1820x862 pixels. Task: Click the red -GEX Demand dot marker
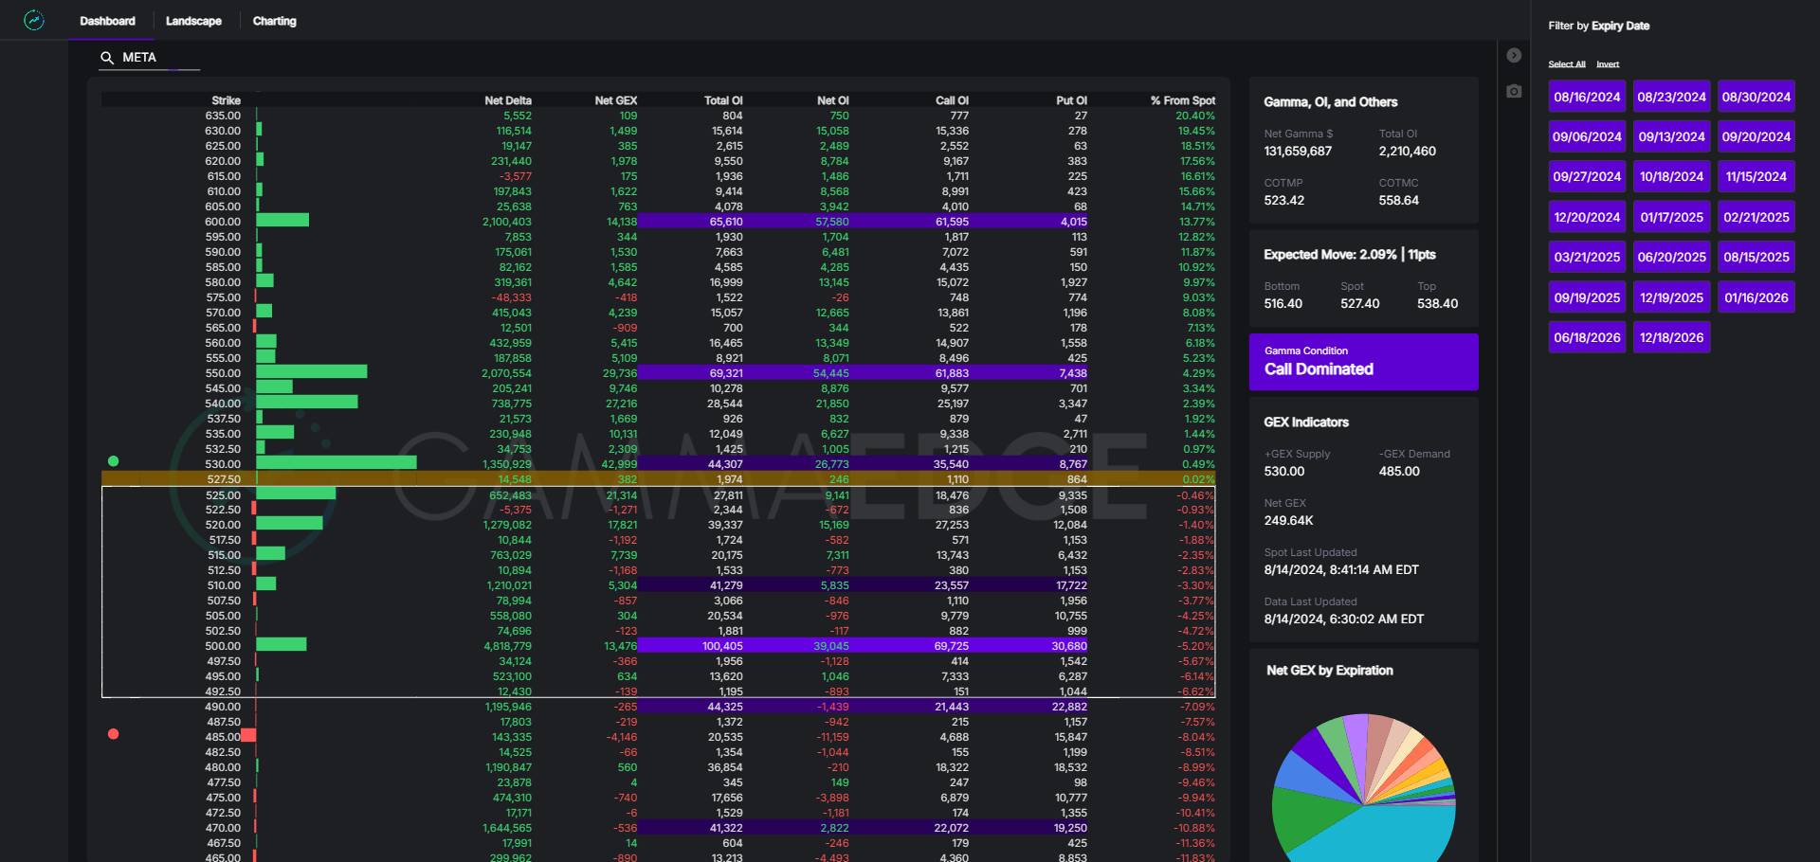(x=114, y=734)
